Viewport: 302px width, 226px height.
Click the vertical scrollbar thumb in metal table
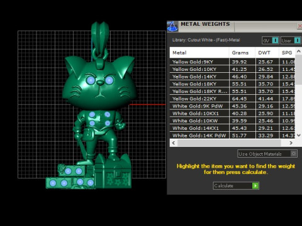[x=299, y=70]
